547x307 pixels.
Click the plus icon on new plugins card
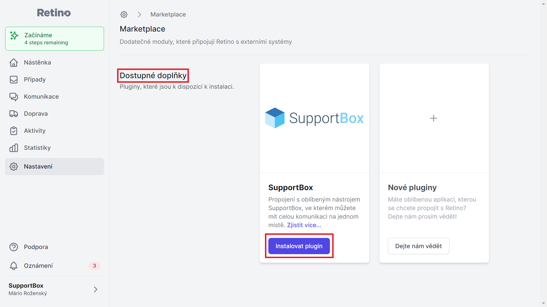tap(434, 118)
